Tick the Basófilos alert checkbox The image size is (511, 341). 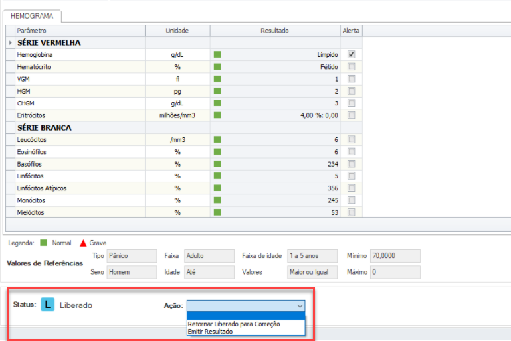(x=351, y=164)
